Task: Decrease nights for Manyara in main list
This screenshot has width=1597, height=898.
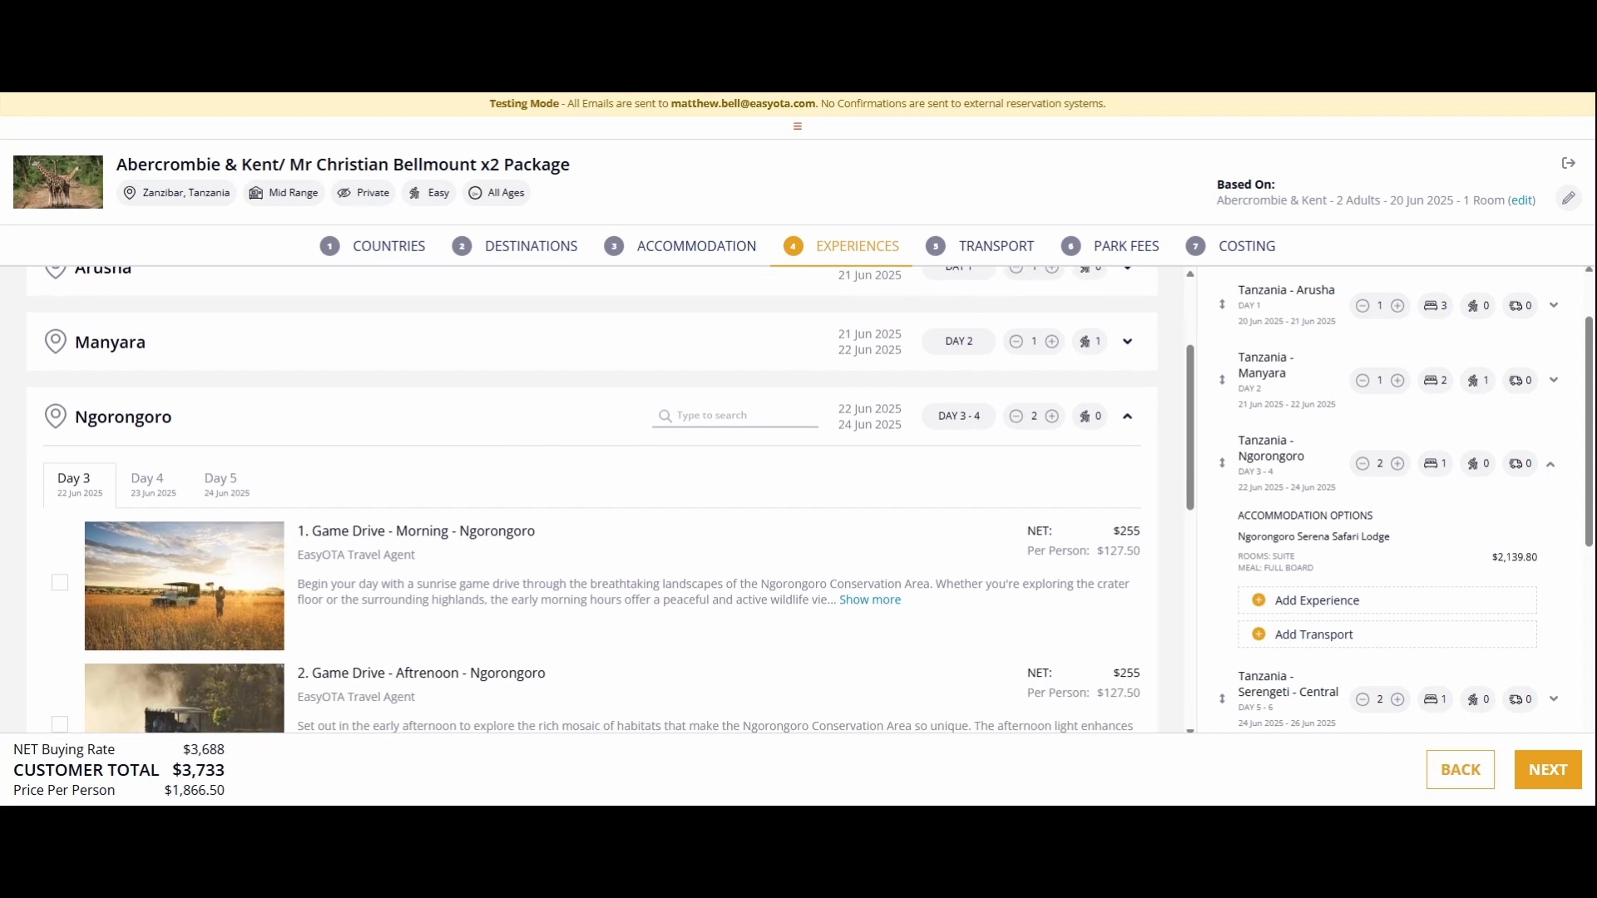Action: 1016,342
